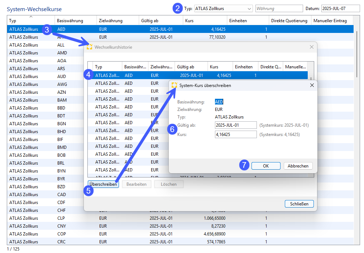
Task: Sort main table by Zielwährung column
Action: (x=118, y=21)
